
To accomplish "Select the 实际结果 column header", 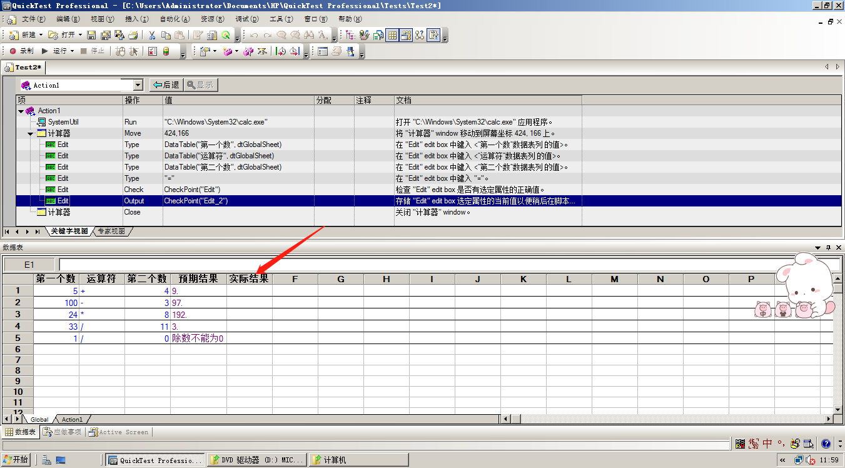I will 249,279.
